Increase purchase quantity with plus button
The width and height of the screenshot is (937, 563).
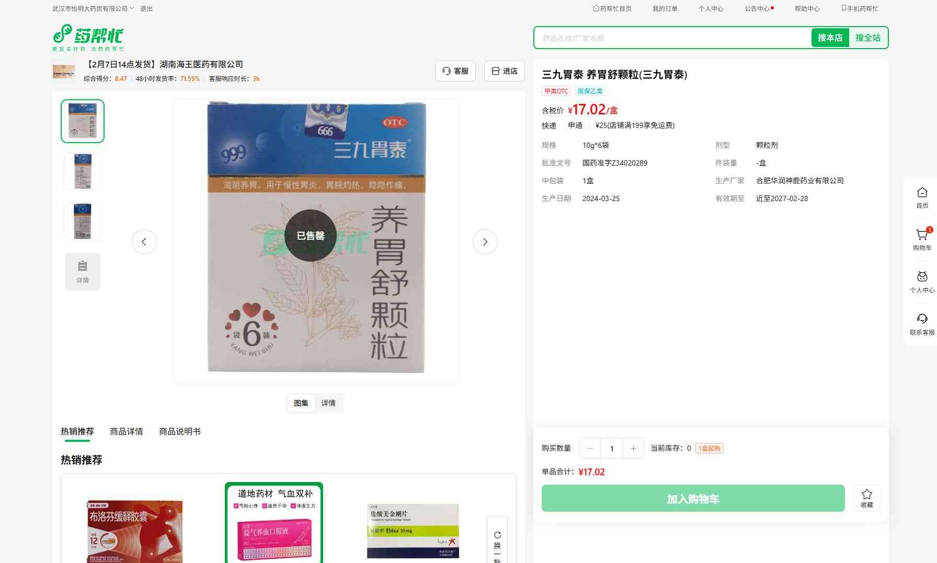[x=633, y=448]
